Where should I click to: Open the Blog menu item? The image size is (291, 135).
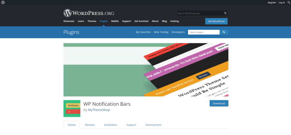164,21
